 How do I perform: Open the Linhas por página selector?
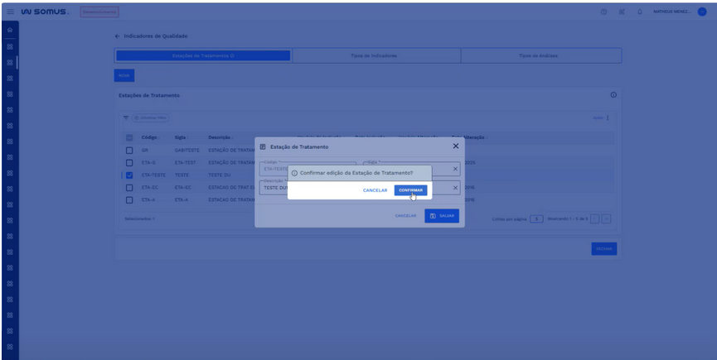click(536, 218)
